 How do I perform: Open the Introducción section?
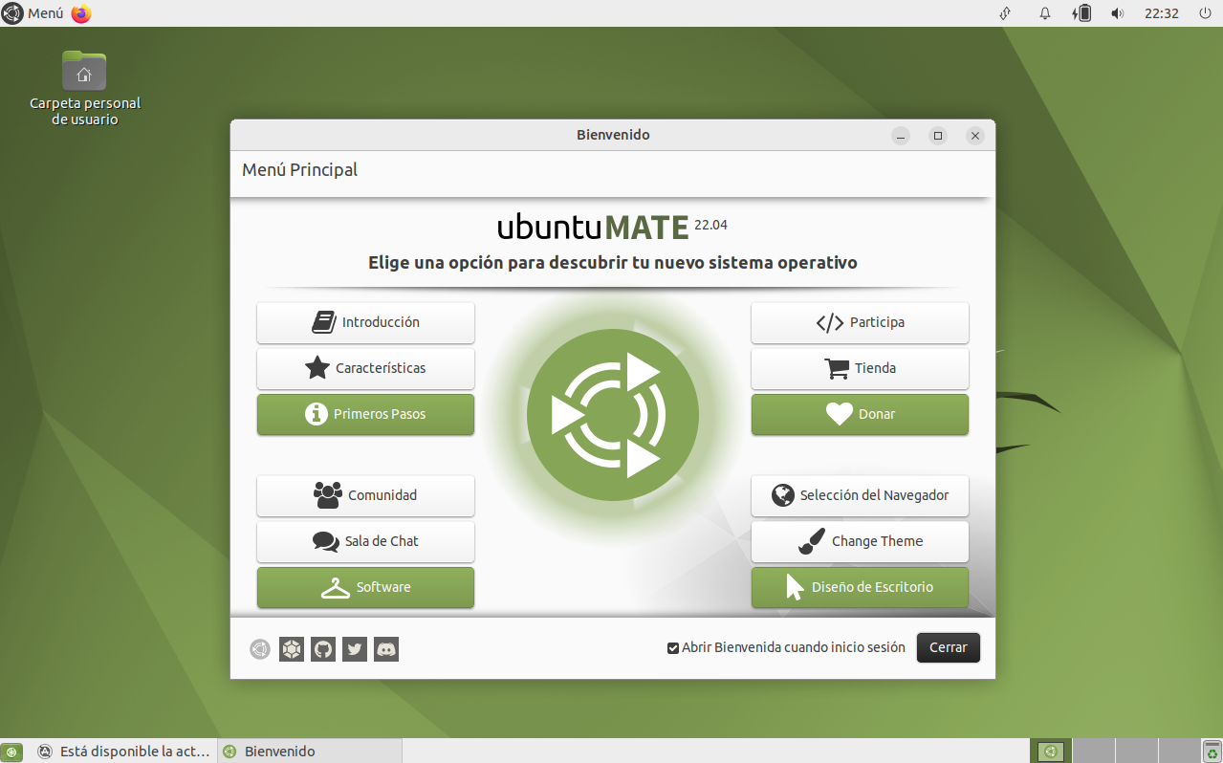[365, 322]
